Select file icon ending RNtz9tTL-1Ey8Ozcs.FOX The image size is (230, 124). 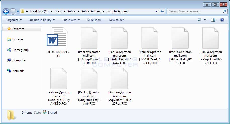pos(180,38)
